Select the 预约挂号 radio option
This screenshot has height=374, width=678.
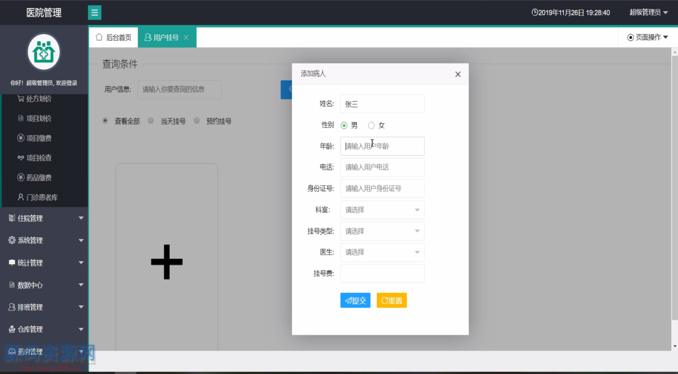(197, 121)
